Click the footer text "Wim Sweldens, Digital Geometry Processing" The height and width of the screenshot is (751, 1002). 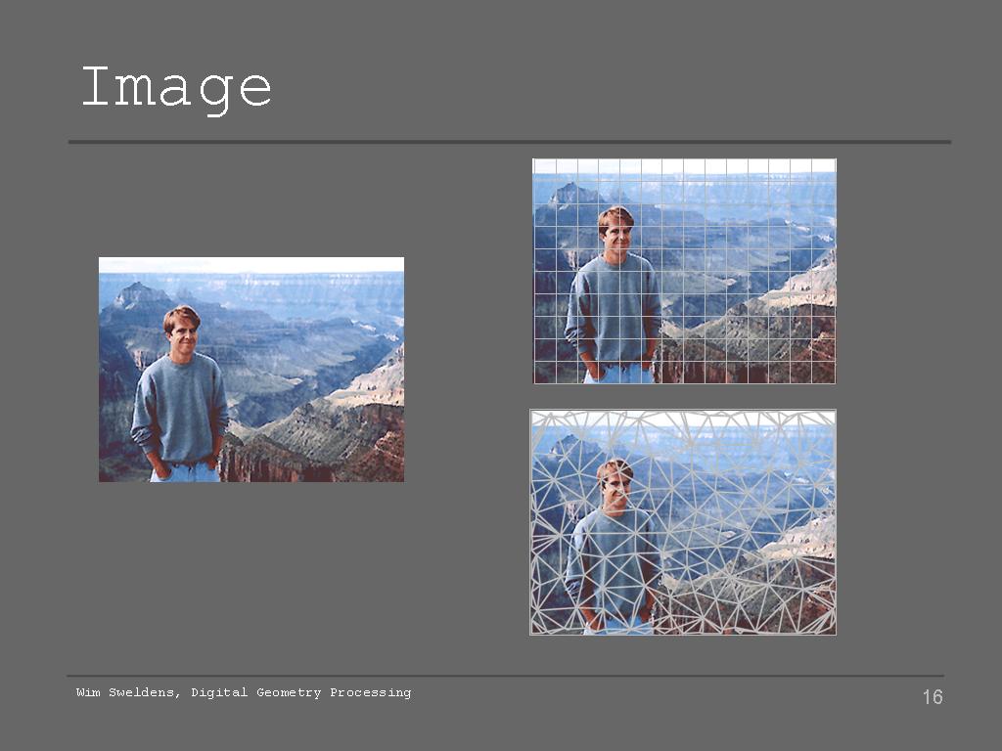click(244, 692)
